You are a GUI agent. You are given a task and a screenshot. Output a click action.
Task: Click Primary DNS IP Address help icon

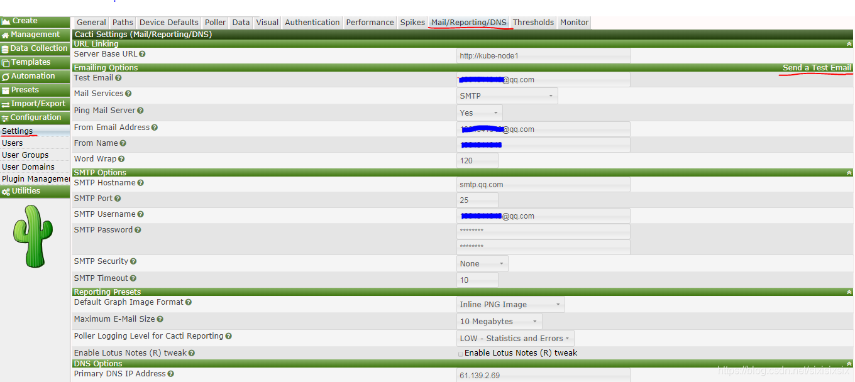point(171,374)
